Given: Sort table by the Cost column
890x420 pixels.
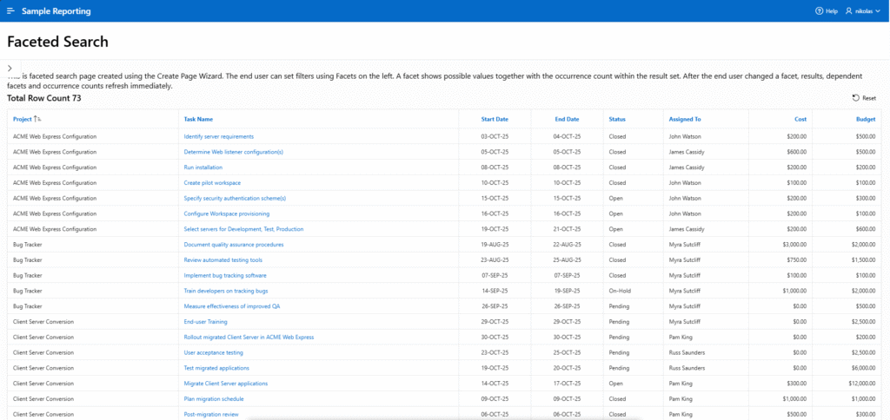Looking at the screenshot, I should tap(800, 119).
